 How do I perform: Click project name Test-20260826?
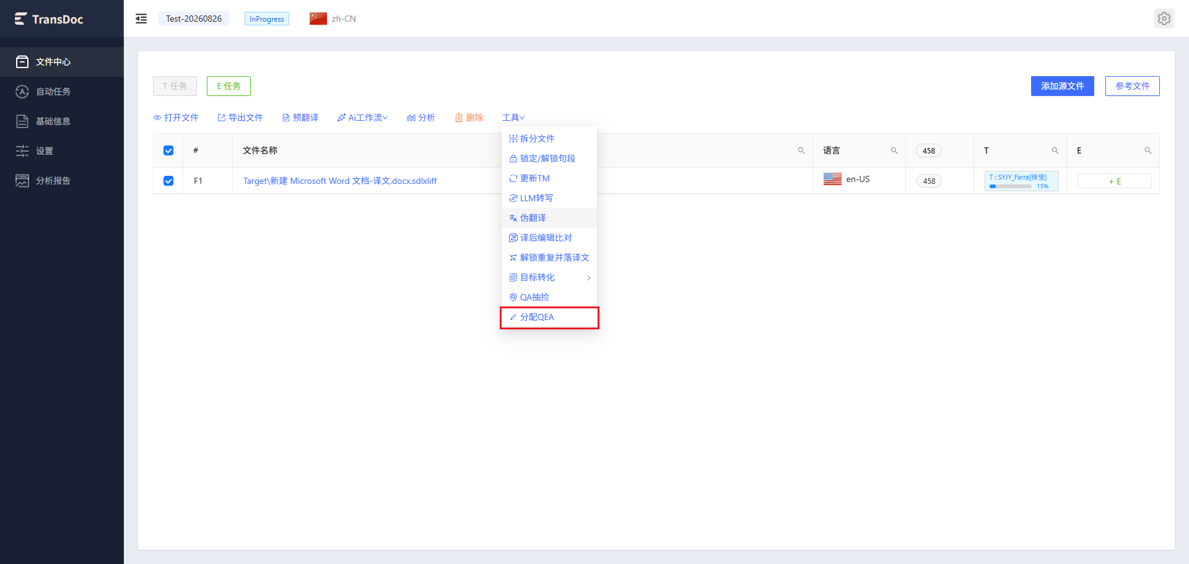click(194, 19)
